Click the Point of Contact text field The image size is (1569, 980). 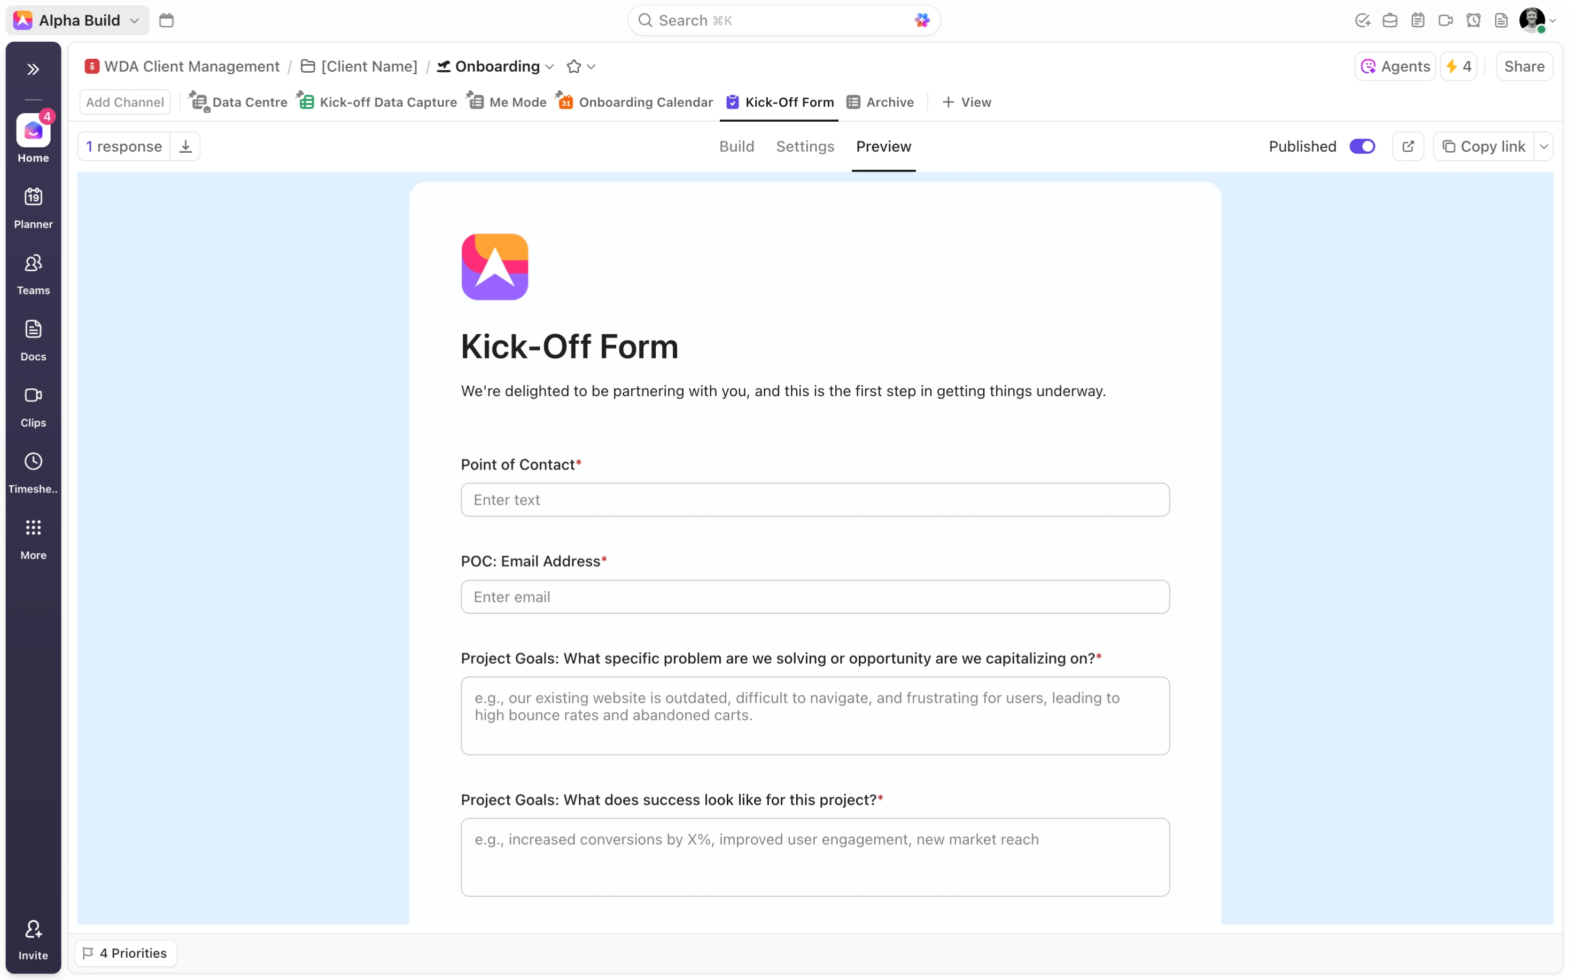coord(814,499)
